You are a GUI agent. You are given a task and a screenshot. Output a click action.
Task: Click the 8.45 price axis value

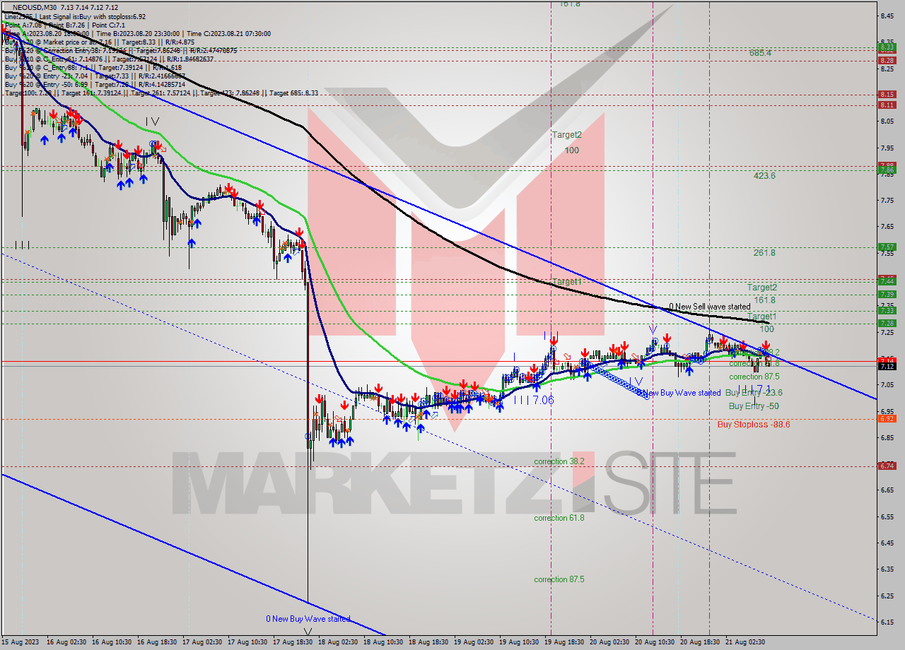point(888,15)
